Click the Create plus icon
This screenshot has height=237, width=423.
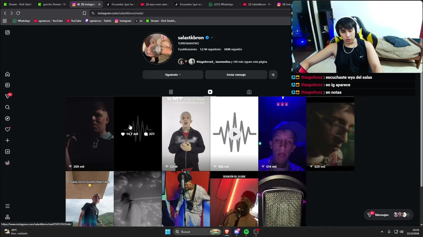7,141
